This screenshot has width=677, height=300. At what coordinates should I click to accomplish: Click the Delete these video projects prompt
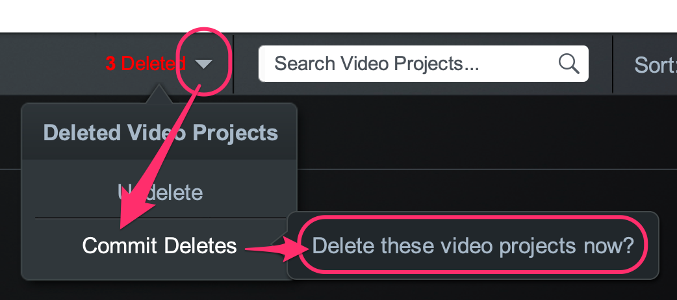click(473, 246)
